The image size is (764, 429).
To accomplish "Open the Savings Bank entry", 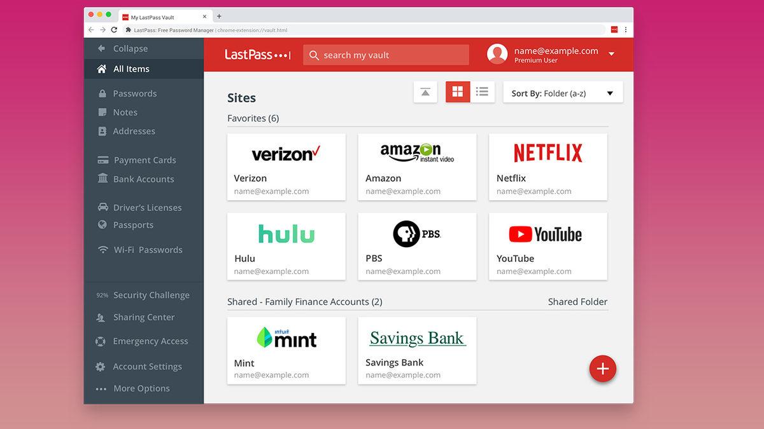I will (x=417, y=350).
